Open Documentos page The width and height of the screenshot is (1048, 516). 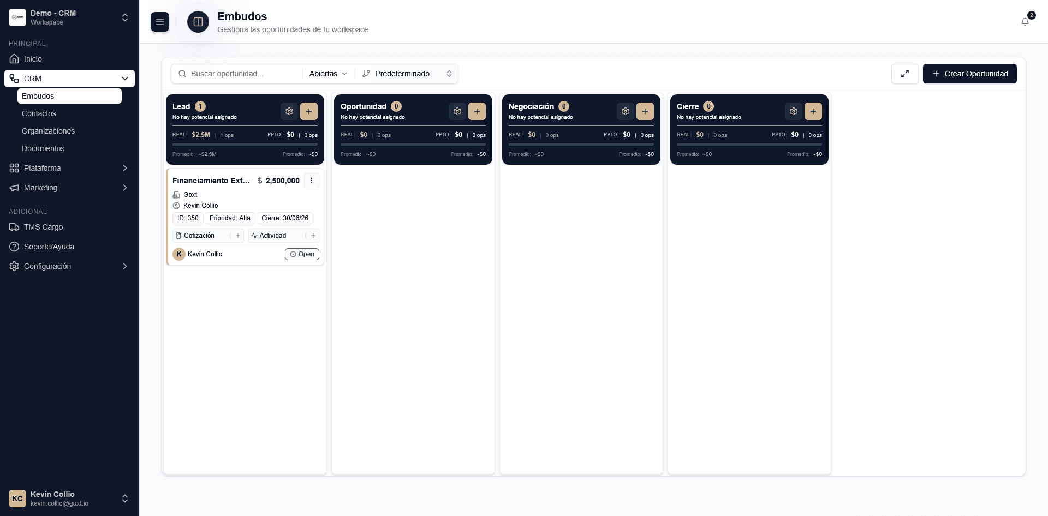click(70, 148)
